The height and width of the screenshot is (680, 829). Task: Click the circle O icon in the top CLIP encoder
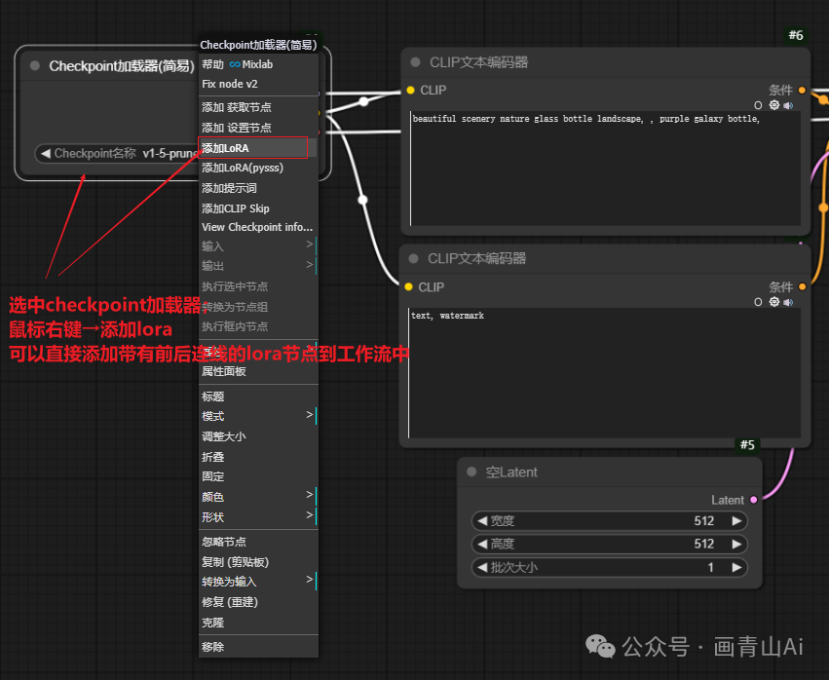point(758,105)
